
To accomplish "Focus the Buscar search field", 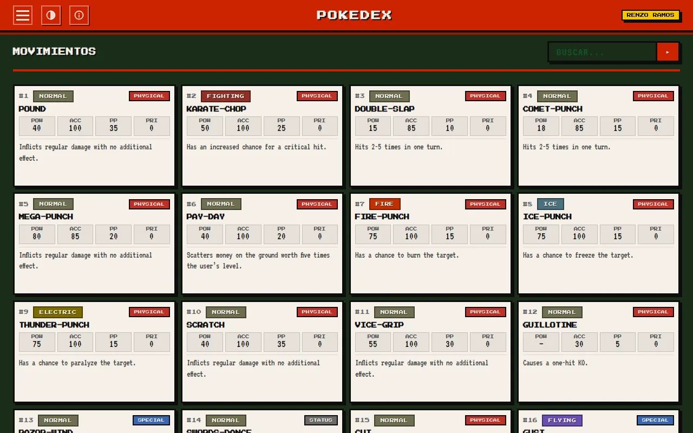I will tap(603, 52).
